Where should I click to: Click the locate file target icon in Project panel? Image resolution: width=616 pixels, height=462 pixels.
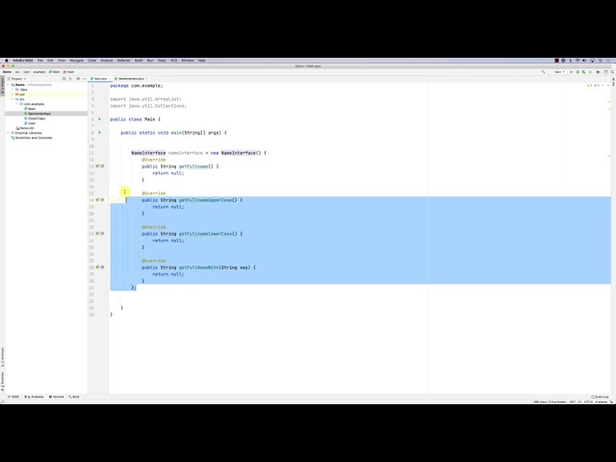64,79
